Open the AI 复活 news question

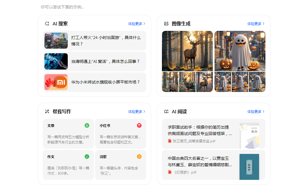(x=94, y=61)
